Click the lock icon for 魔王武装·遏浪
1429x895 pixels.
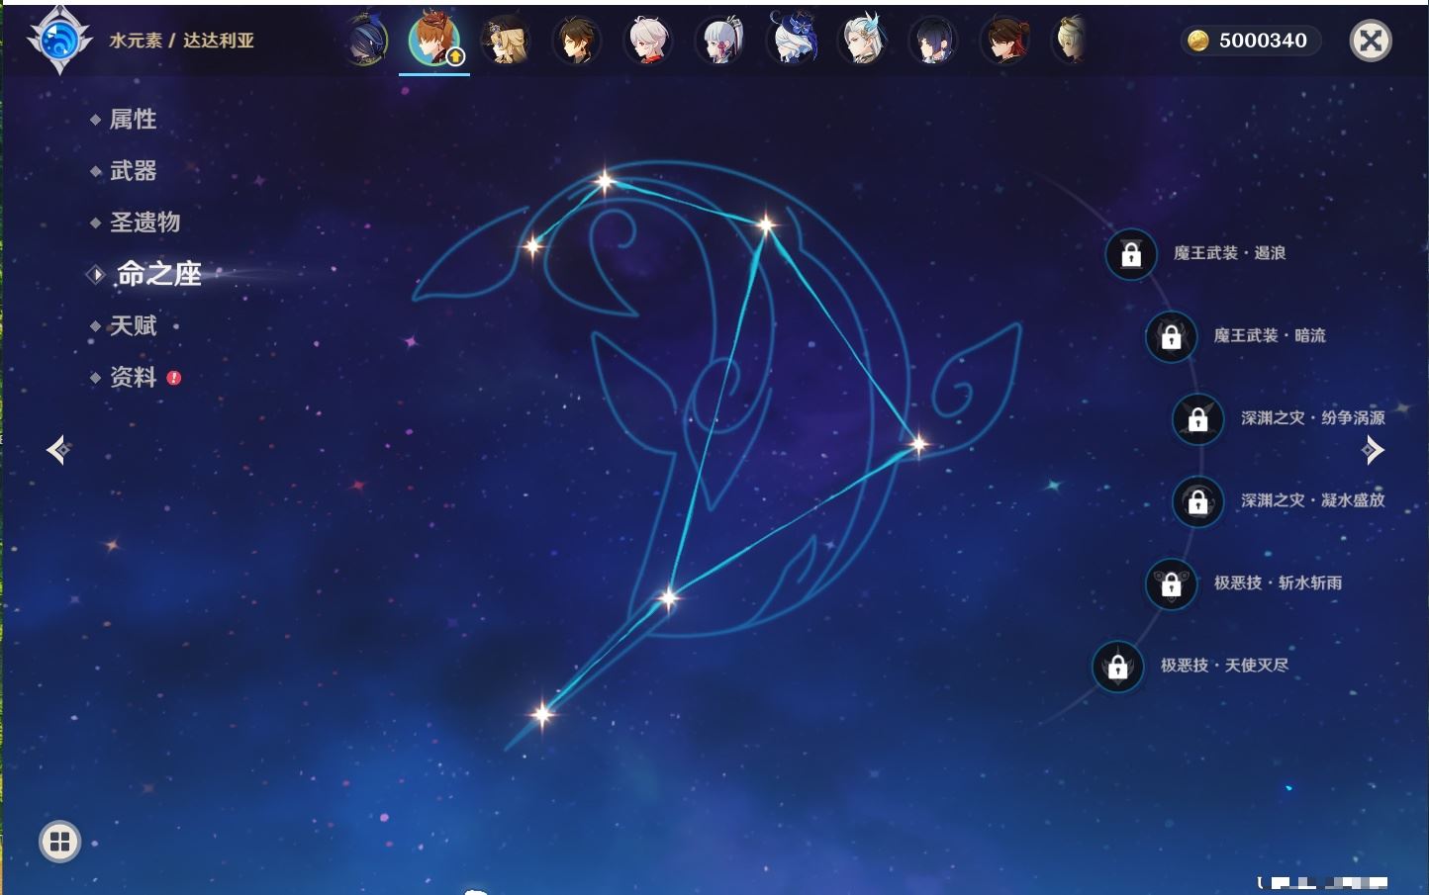pos(1131,254)
